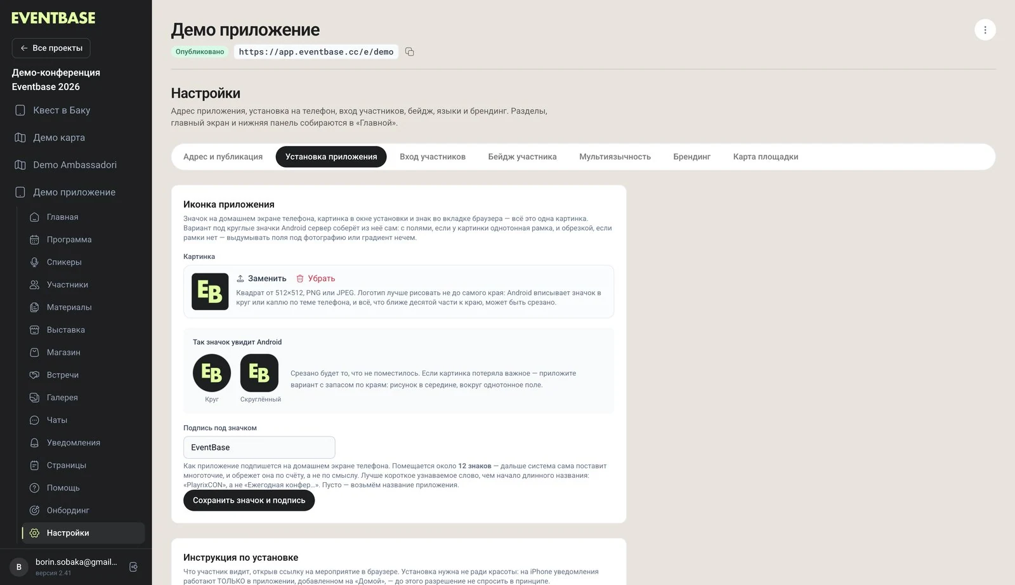Open the Чаты chat bubble icon
This screenshot has width=1015, height=585.
pos(35,420)
